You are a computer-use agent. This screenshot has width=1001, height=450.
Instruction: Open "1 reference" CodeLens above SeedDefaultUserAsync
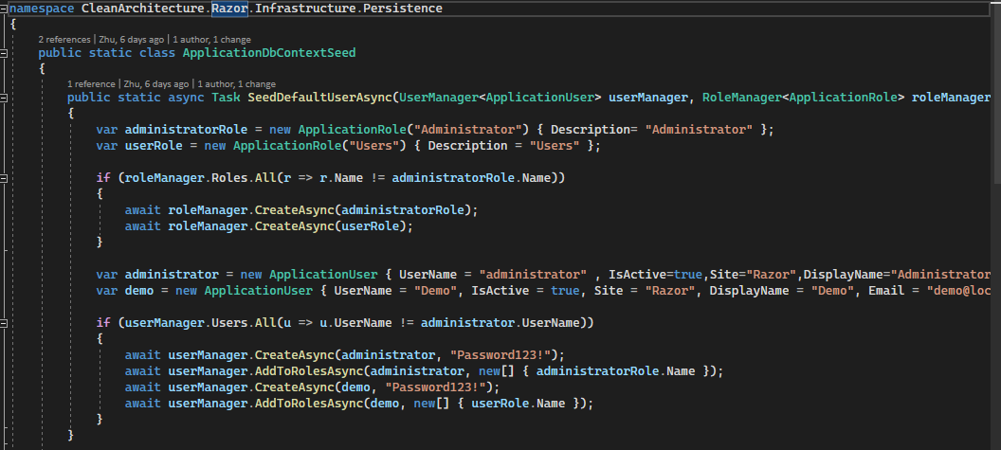92,84
